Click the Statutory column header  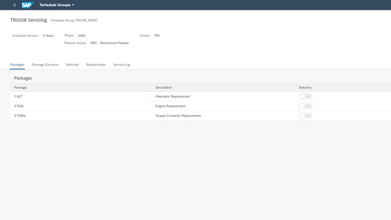(x=305, y=87)
